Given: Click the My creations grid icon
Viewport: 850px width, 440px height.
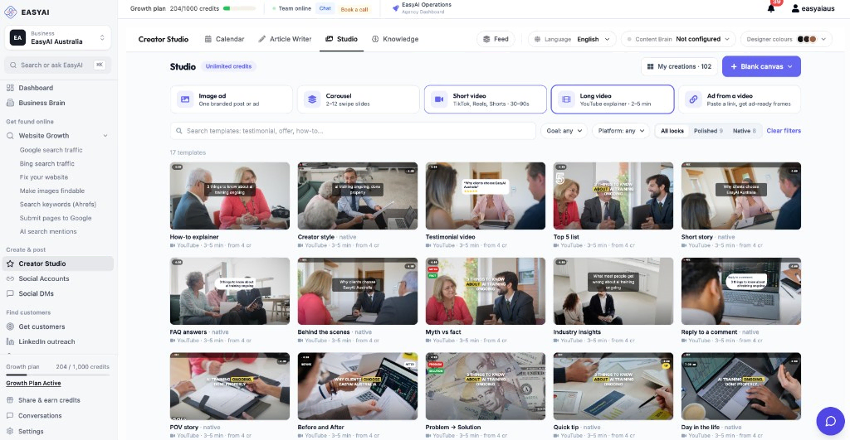Looking at the screenshot, I should 651,66.
